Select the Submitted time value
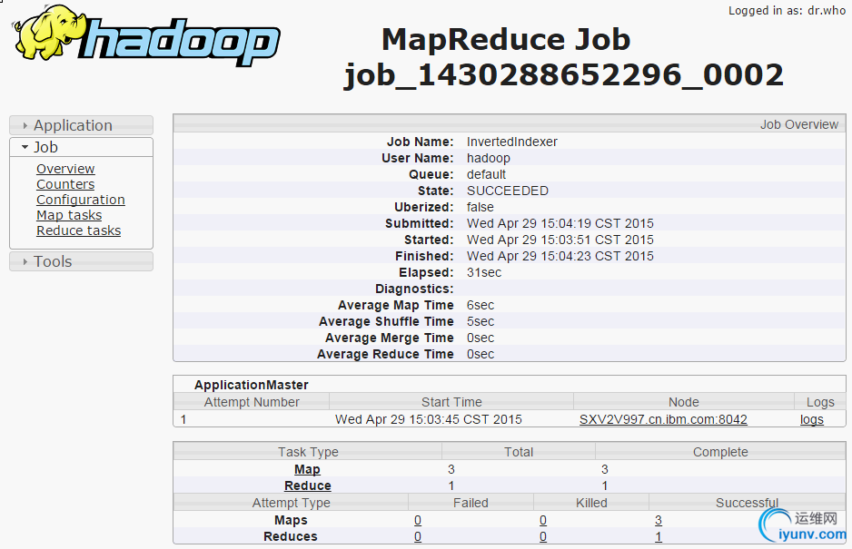Image resolution: width=852 pixels, height=549 pixels. (x=560, y=223)
